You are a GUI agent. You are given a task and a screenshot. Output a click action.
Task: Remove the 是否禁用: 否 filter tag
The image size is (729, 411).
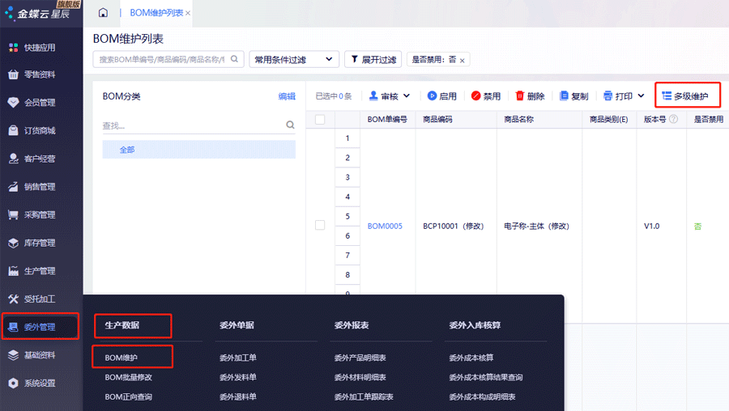(463, 61)
